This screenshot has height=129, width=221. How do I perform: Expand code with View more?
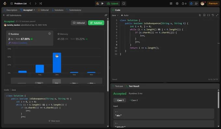coord(54,121)
